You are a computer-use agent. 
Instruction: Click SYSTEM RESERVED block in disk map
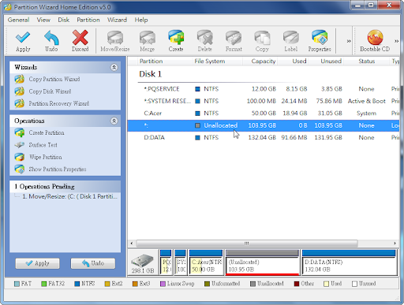(181, 262)
